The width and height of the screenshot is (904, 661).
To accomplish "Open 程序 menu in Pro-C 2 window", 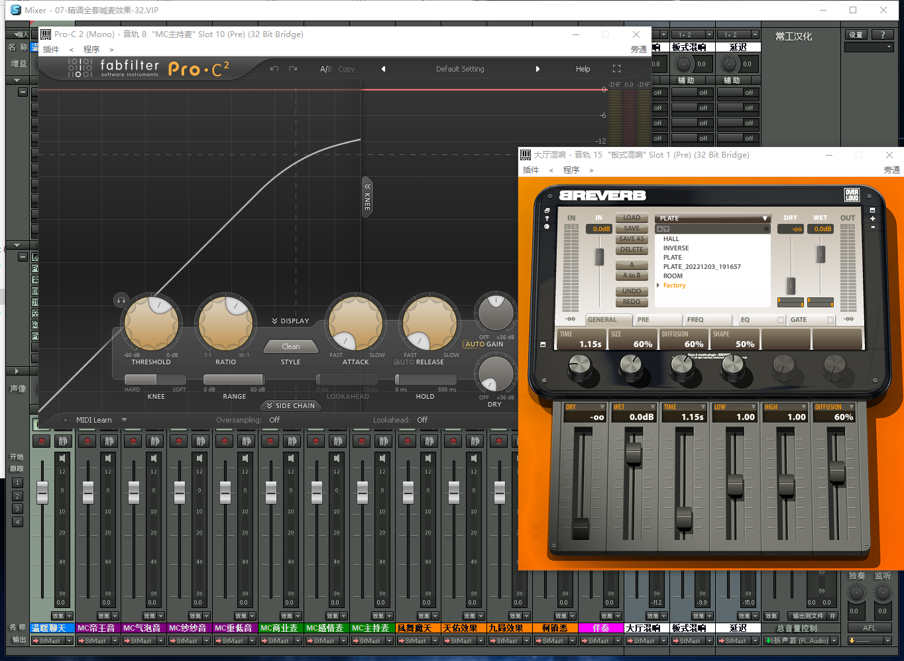I will coord(91,50).
